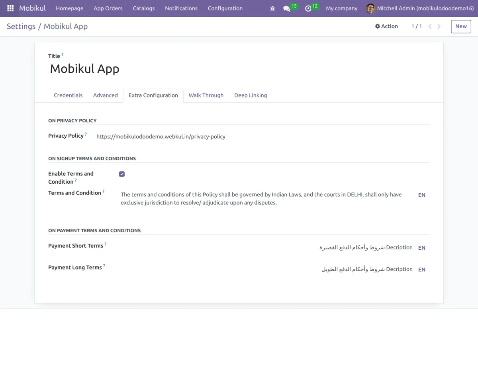Uncheck Enable Terms and Condition checkbox
The image size is (478, 375).
pos(122,174)
